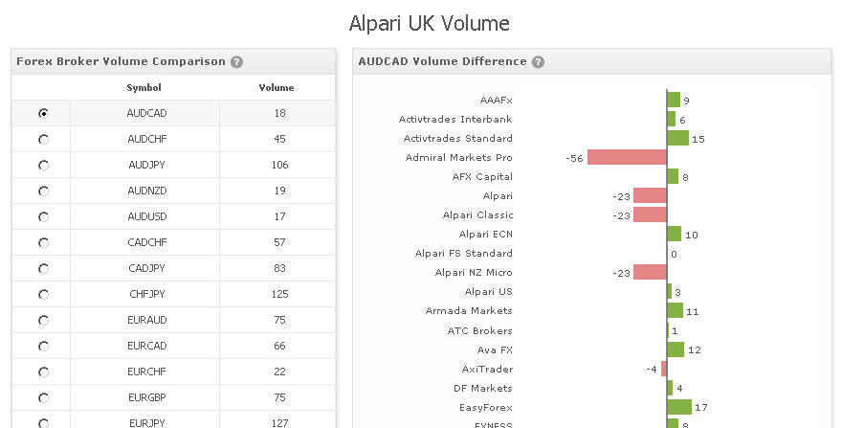Screen dimensions: 842x428
Task: Select the EURCAD radio button
Action: [x=43, y=346]
